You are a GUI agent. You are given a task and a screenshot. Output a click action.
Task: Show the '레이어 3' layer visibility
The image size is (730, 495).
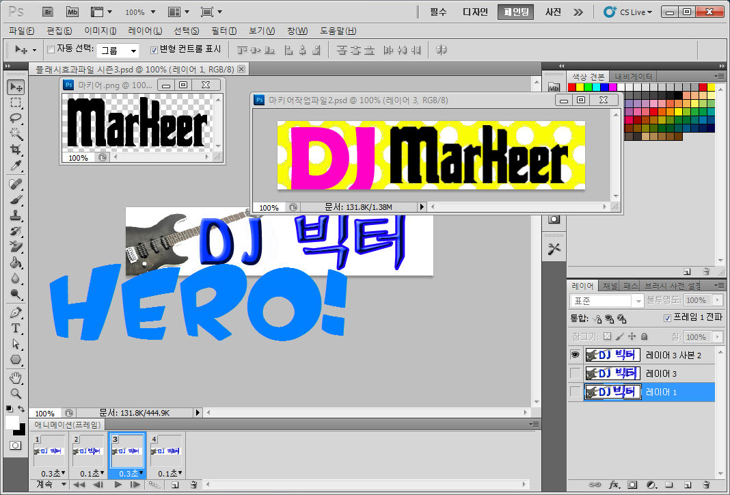click(x=576, y=373)
